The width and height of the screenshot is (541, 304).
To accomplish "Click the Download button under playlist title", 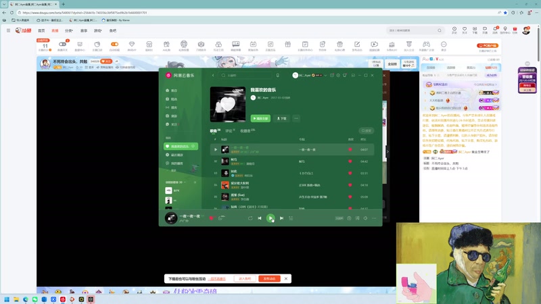I will 281,118.
